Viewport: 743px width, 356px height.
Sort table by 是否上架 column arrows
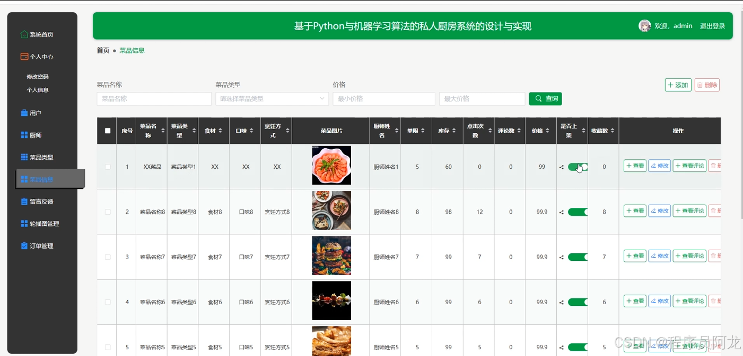click(583, 131)
